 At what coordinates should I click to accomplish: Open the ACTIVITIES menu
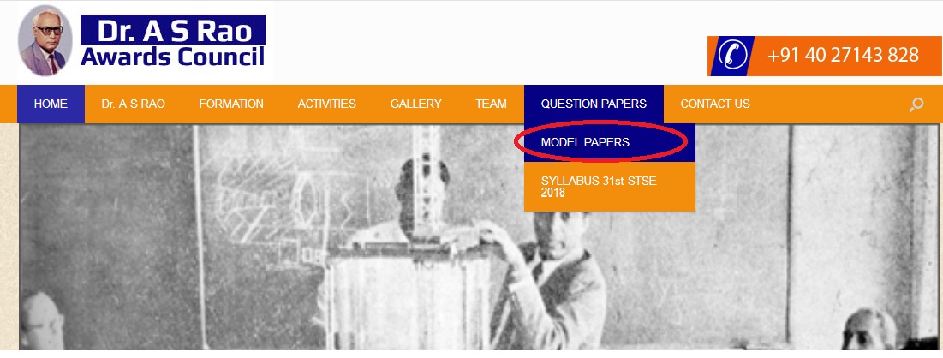coord(326,104)
